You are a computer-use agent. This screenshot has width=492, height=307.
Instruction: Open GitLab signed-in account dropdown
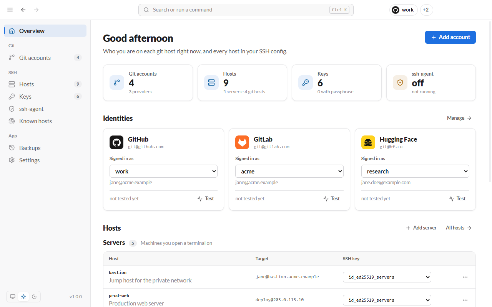tap(289, 171)
